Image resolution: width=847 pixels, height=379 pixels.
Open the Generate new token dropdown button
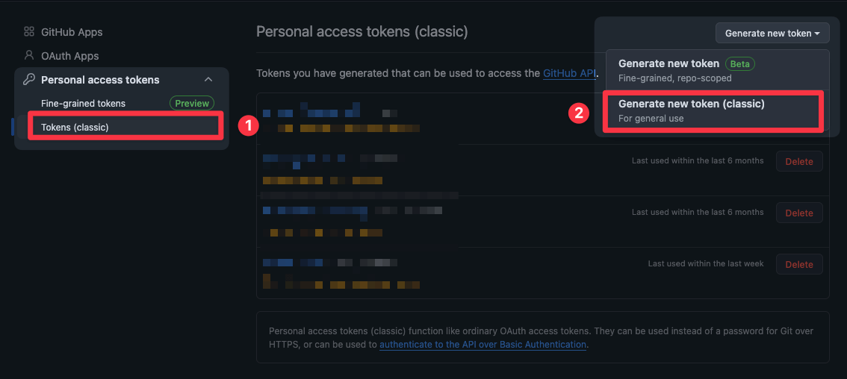[x=772, y=33]
